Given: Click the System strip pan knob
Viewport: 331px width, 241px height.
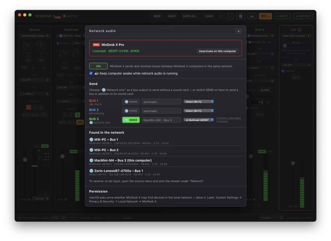Looking at the screenshot, I should [41, 46].
